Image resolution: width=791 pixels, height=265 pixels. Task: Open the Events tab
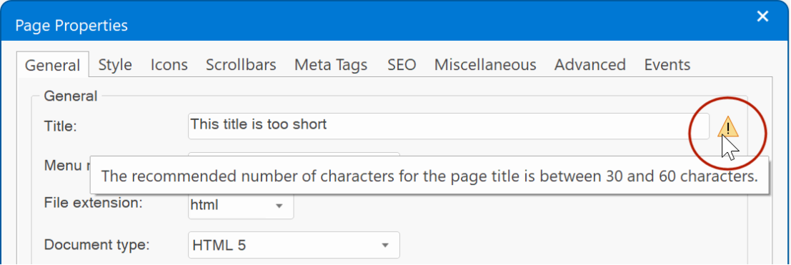pos(667,64)
